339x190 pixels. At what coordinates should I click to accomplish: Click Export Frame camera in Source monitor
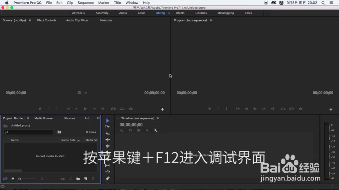coord(131,109)
